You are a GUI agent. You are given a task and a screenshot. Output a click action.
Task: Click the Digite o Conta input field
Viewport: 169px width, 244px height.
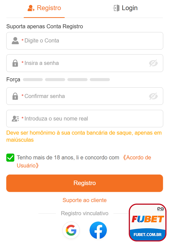(x=84, y=41)
